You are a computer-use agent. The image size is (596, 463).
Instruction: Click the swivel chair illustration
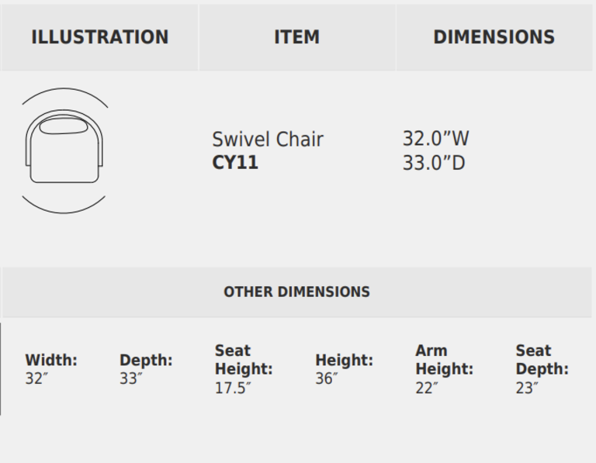[x=64, y=150]
